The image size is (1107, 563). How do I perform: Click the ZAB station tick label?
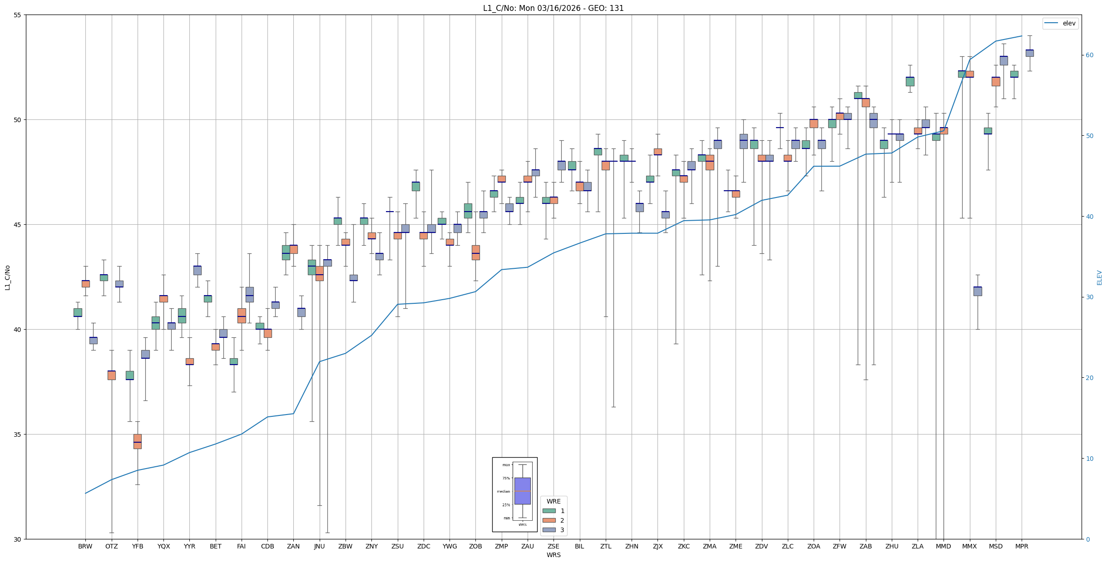tap(865, 546)
